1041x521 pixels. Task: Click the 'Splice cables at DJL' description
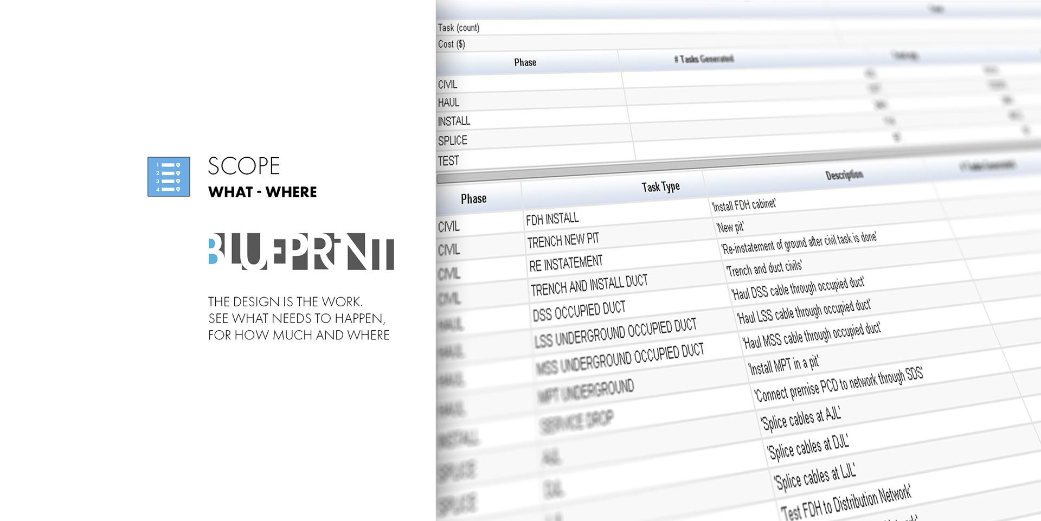point(808,447)
